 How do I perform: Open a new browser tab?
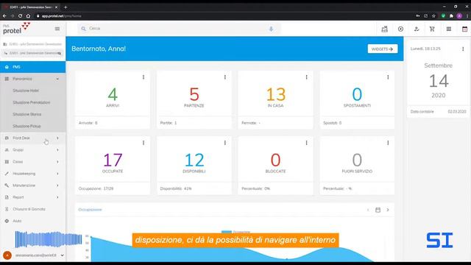(x=65, y=7)
